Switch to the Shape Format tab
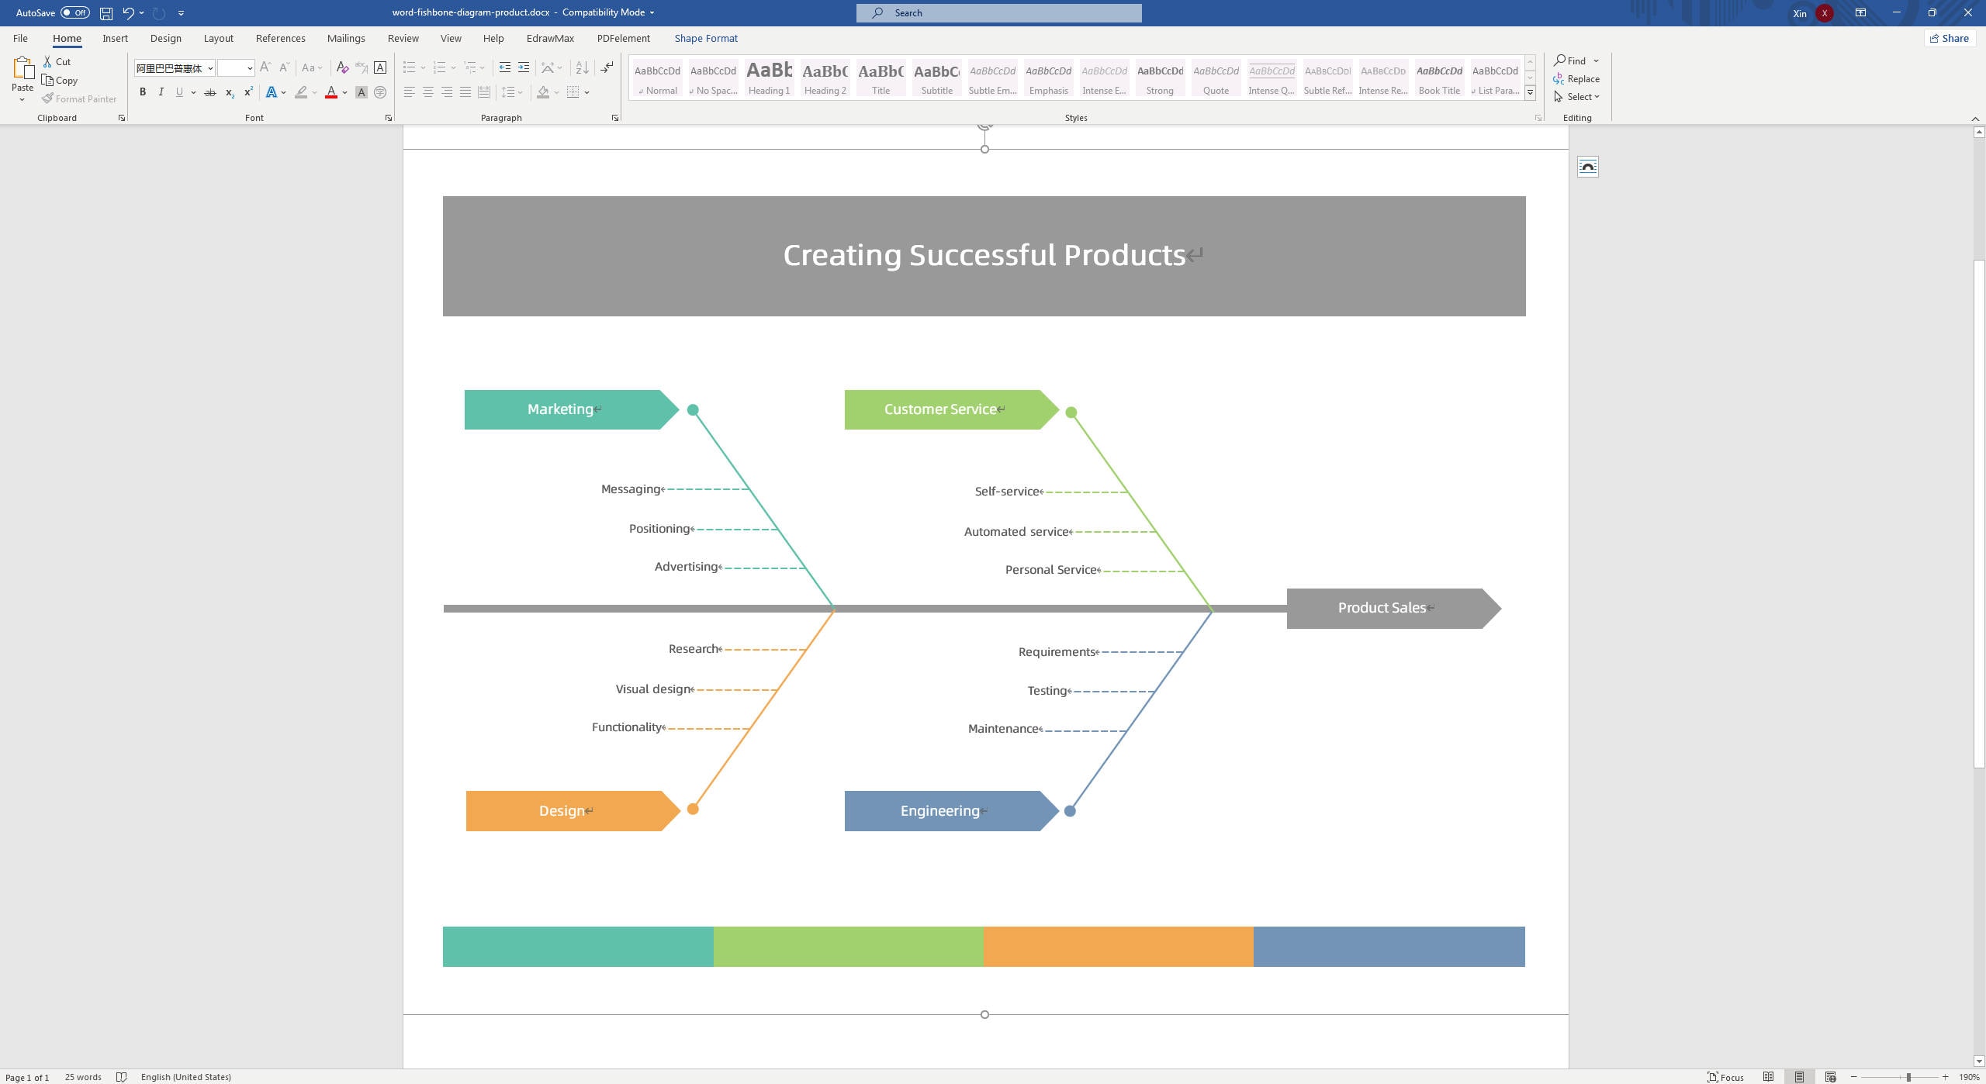The width and height of the screenshot is (1986, 1084). pyautogui.click(x=705, y=37)
